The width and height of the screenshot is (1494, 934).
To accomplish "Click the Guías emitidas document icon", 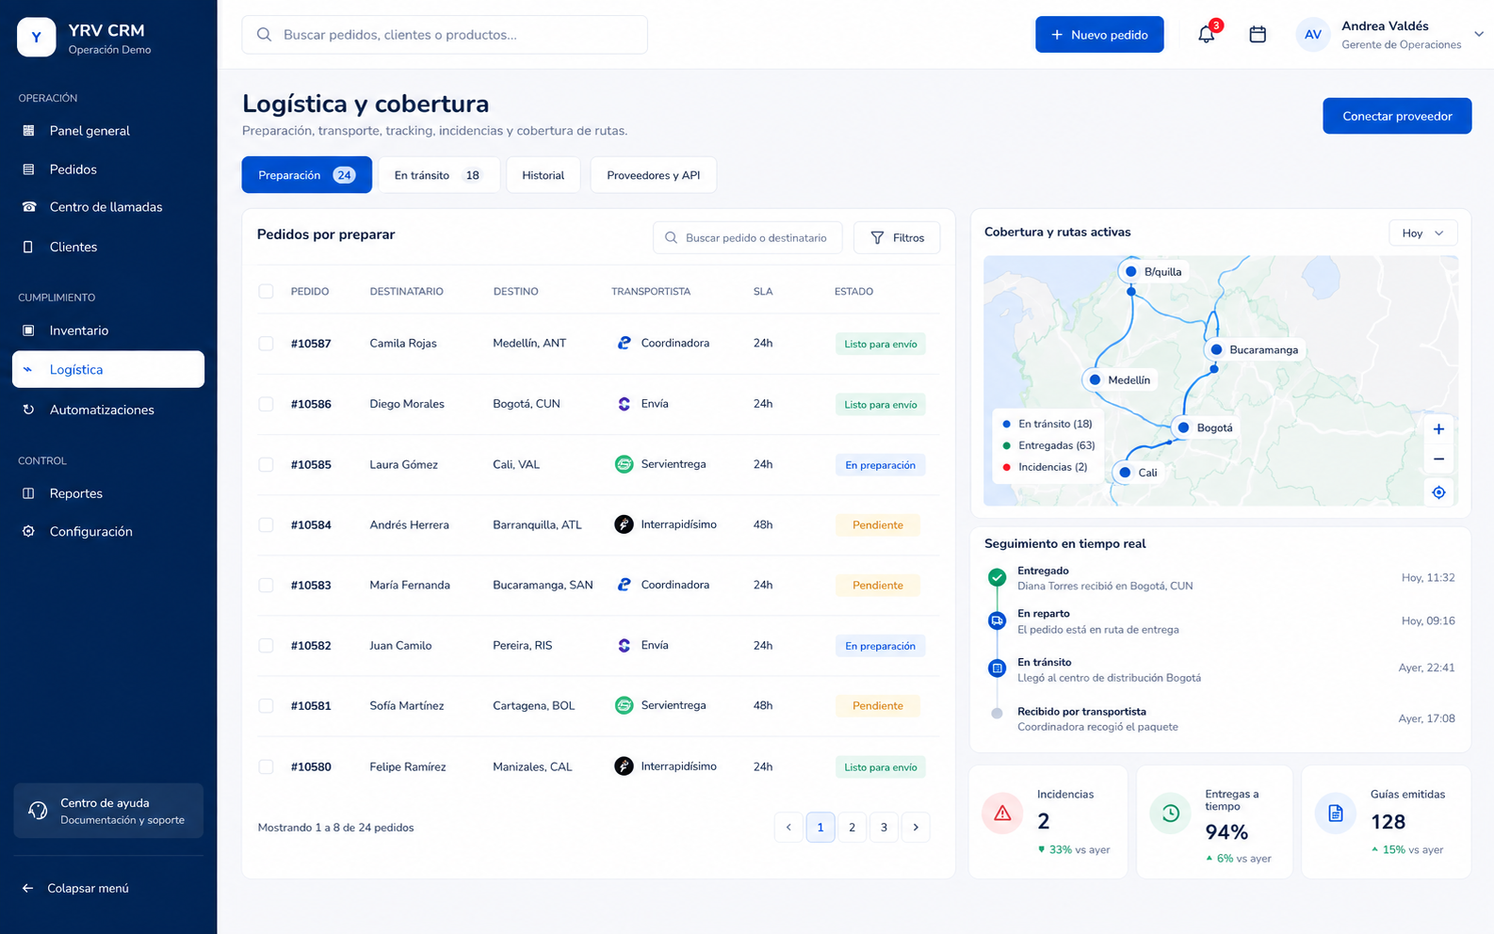I will click(1336, 813).
